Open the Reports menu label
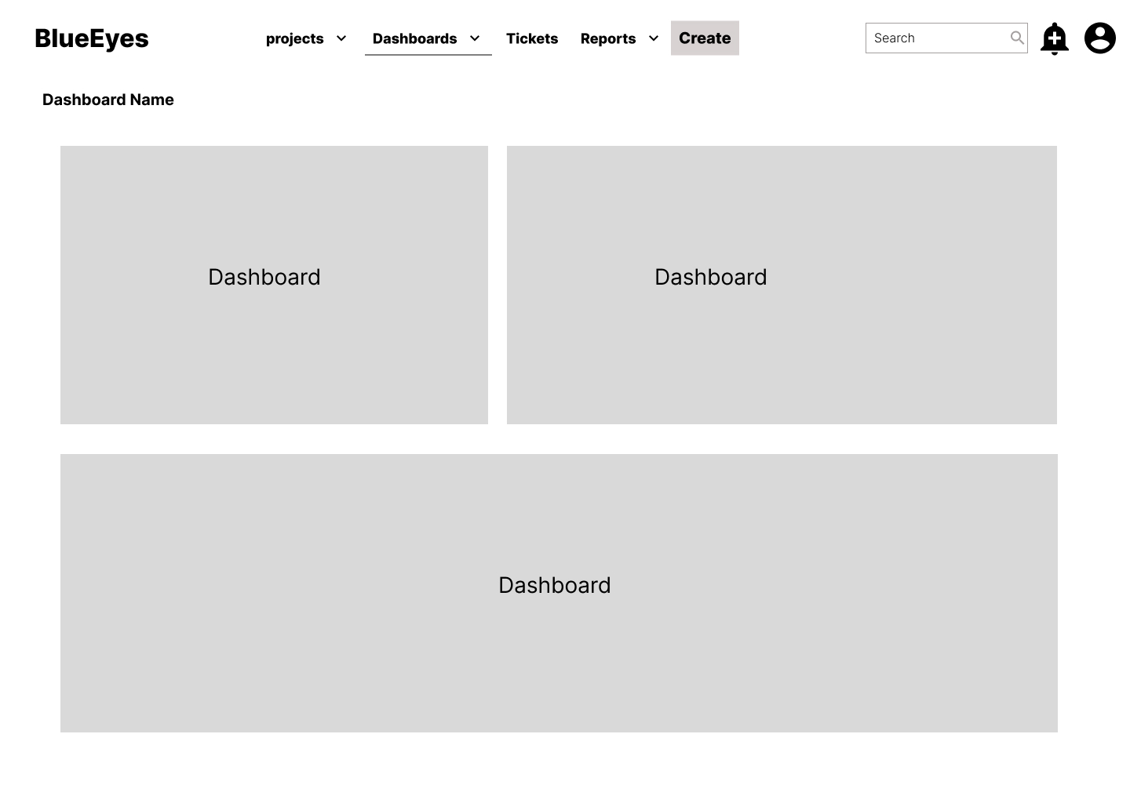This screenshot has height=803, width=1130. click(608, 38)
